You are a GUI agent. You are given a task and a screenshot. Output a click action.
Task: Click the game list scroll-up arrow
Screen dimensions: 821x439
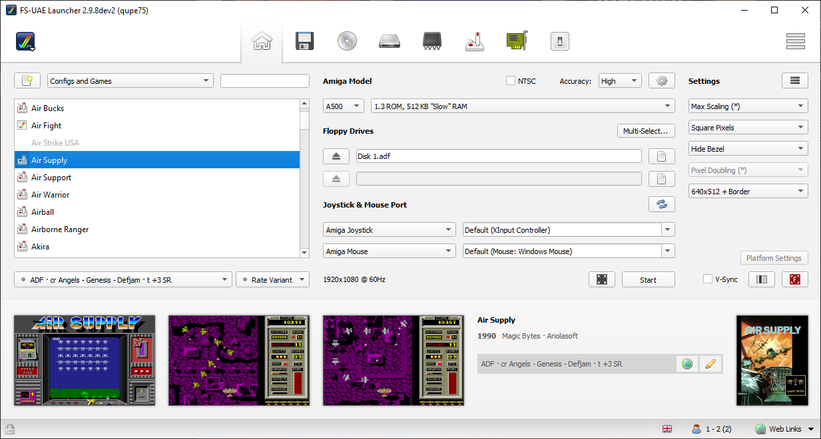tap(305, 104)
